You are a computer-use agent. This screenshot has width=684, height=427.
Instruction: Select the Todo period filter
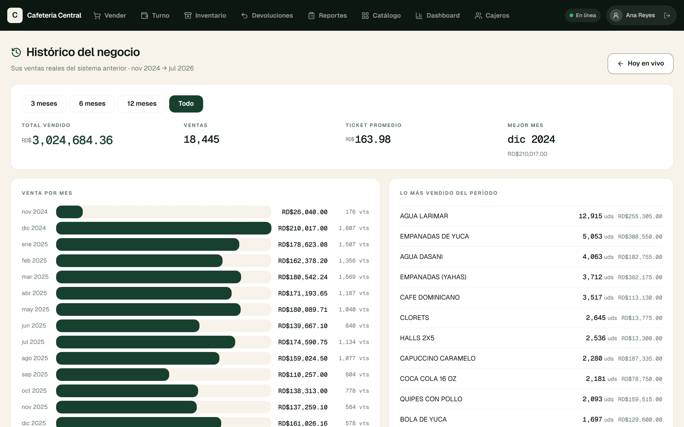pyautogui.click(x=186, y=104)
